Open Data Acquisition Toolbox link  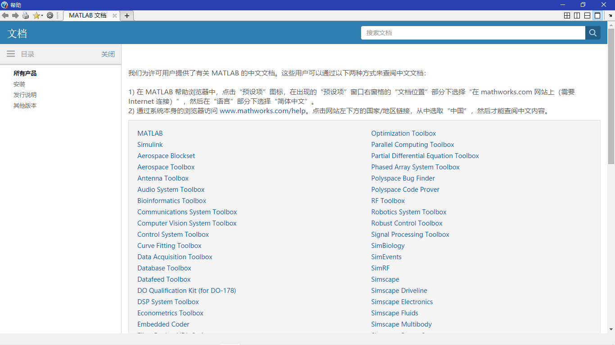tap(175, 257)
